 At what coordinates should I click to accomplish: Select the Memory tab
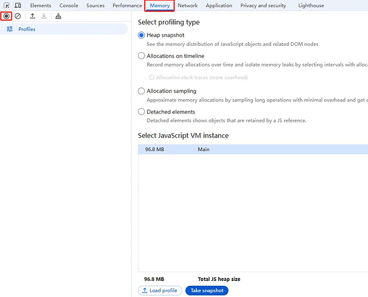(160, 5)
